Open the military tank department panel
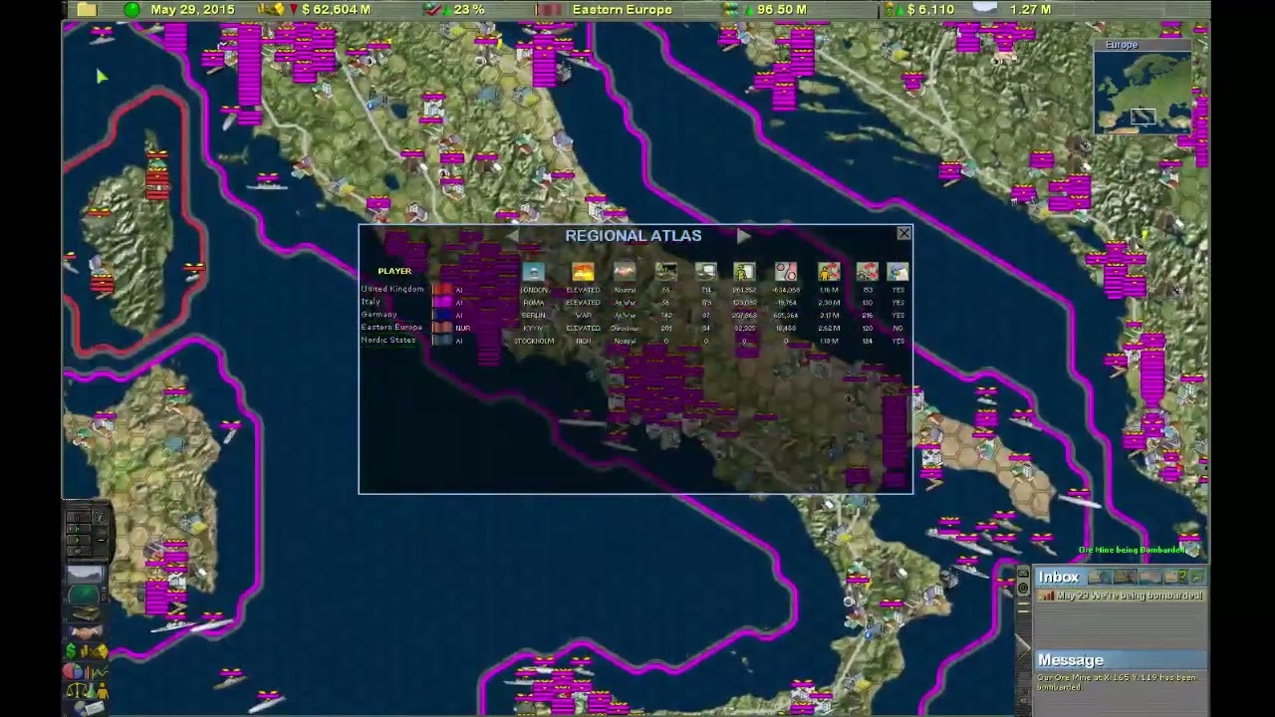Screen dimensions: 1275x717 (86, 615)
